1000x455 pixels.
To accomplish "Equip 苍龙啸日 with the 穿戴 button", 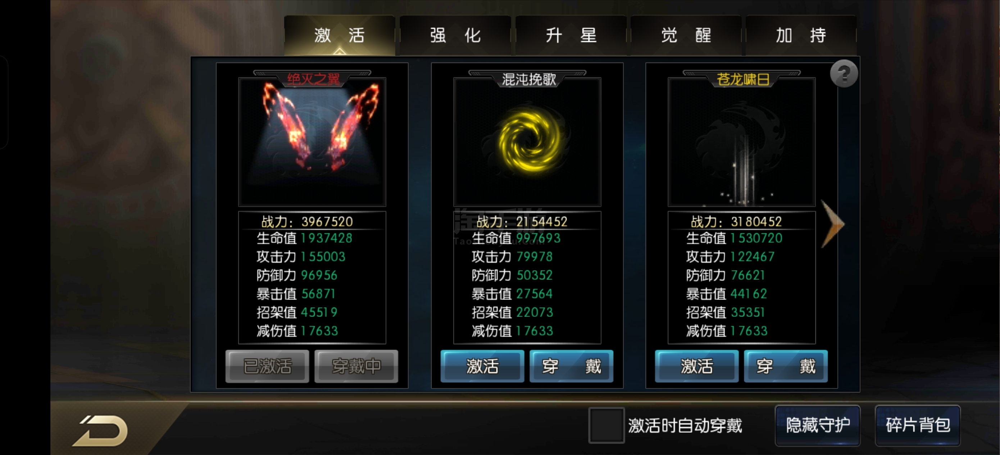I will coord(786,366).
